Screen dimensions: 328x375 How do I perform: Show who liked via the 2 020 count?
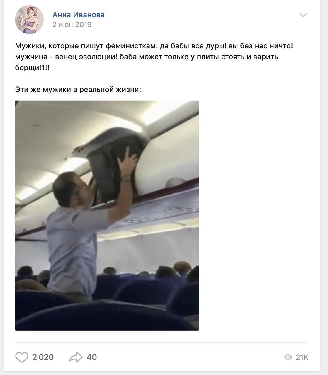click(43, 357)
